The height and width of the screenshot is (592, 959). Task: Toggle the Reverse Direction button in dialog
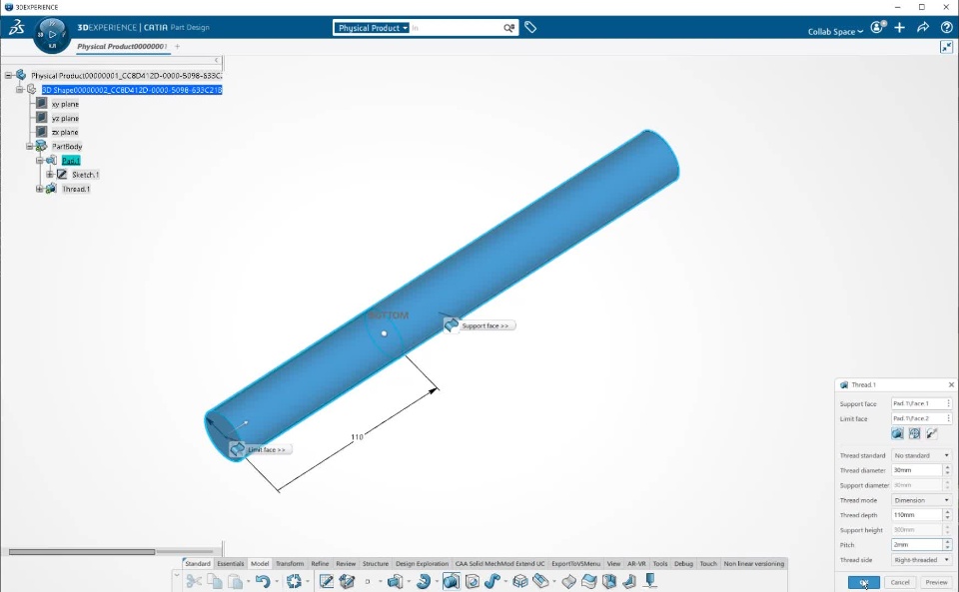[x=931, y=433]
